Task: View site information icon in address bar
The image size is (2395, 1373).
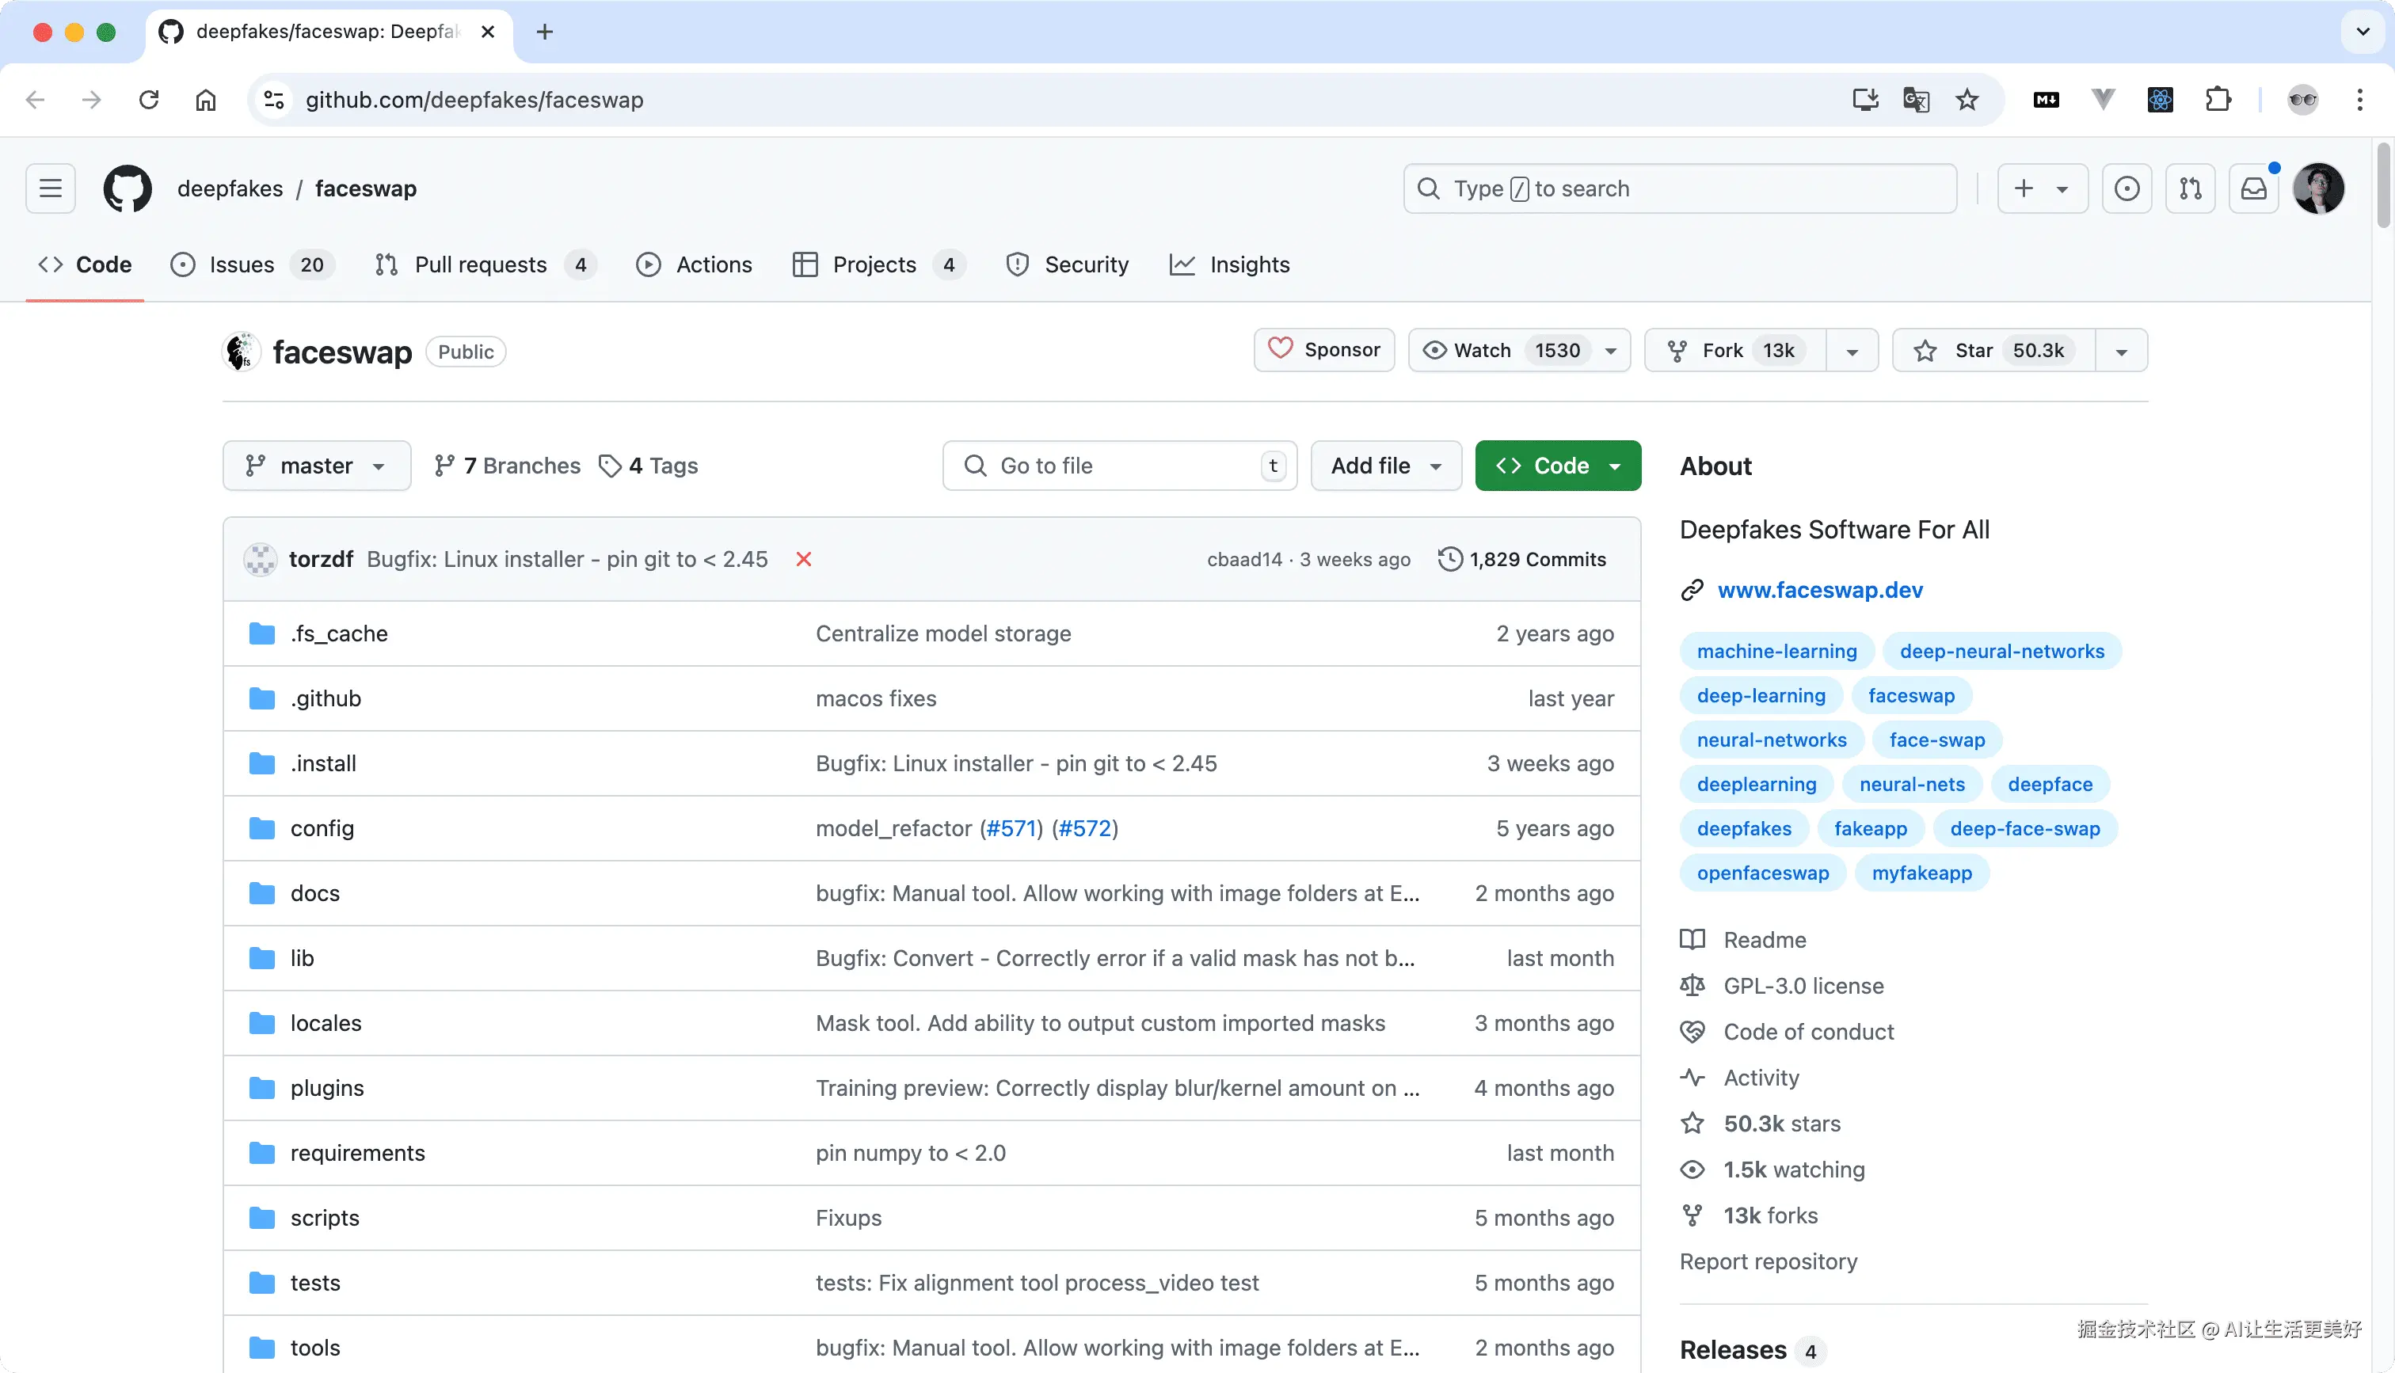Action: point(273,100)
